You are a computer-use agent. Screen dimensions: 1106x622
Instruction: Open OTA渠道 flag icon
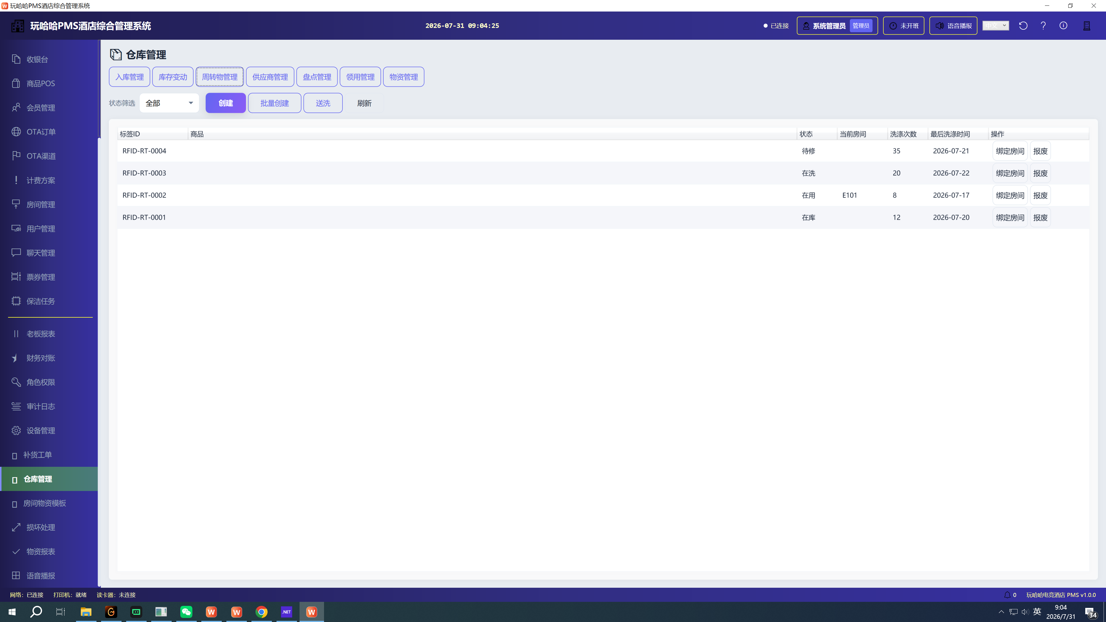tap(16, 156)
